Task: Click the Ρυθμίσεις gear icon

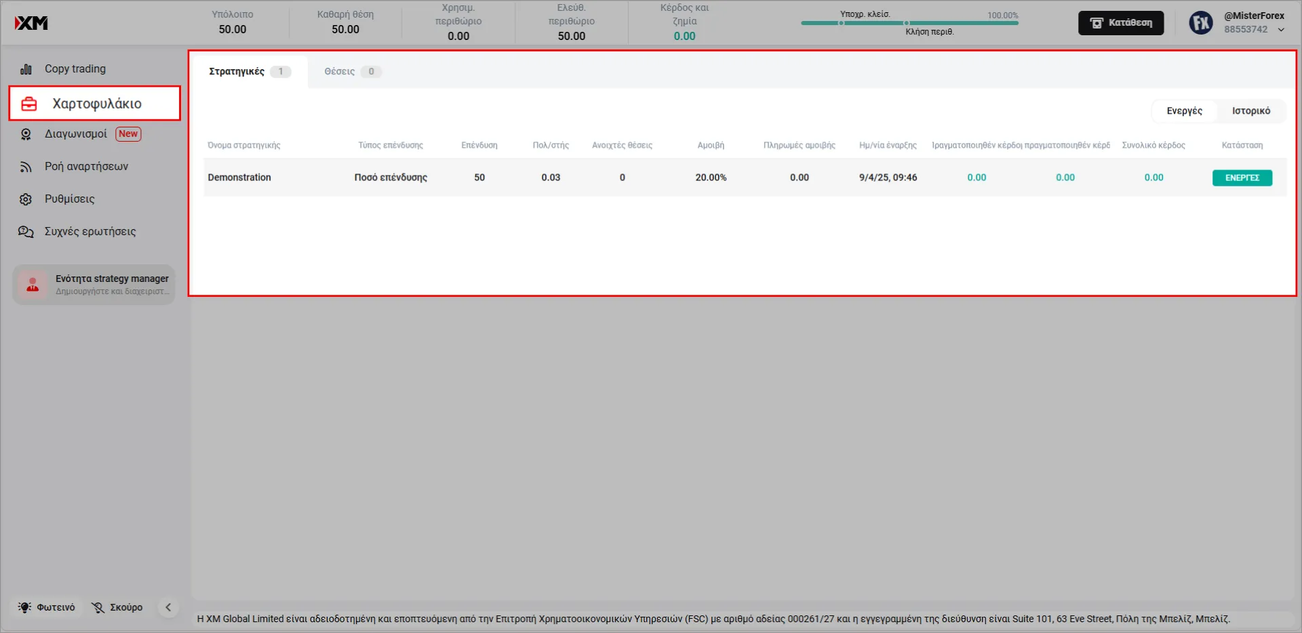Action: 26,199
